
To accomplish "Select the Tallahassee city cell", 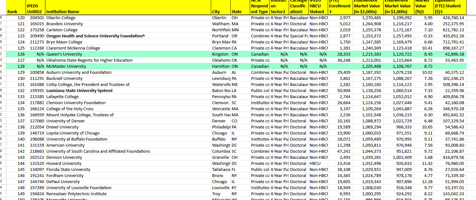I will [221, 170].
